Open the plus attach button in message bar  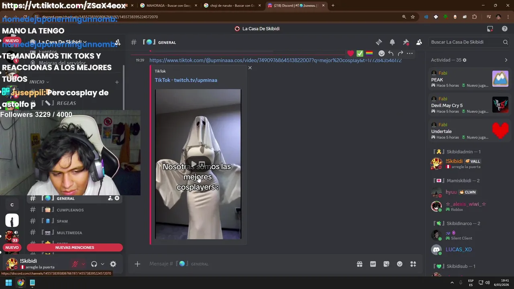click(x=137, y=264)
